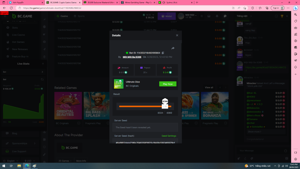Click the server seed hash field
This screenshot has width=300, height=169.
coord(145,142)
